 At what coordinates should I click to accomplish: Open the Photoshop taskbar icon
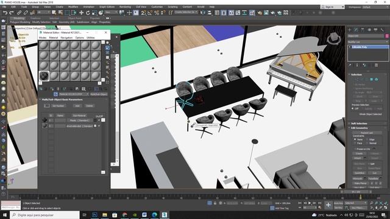(95, 215)
